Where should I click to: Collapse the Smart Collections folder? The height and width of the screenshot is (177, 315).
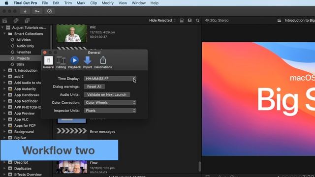[4, 34]
